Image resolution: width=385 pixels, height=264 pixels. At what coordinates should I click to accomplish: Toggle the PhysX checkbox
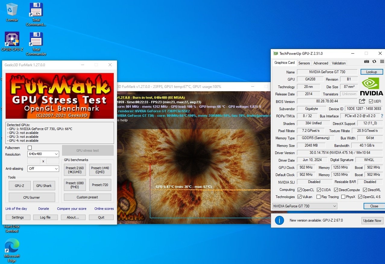click(343, 197)
